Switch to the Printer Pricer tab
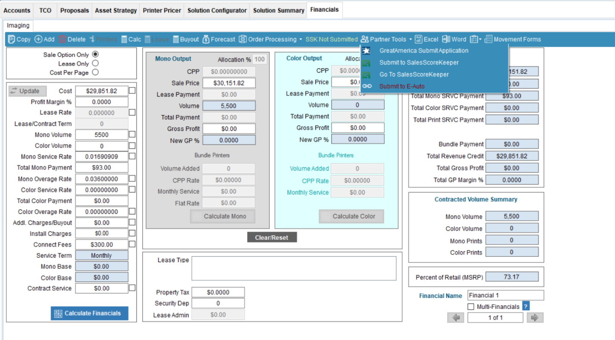Screen dimensions: 615x340 pyautogui.click(x=162, y=10)
